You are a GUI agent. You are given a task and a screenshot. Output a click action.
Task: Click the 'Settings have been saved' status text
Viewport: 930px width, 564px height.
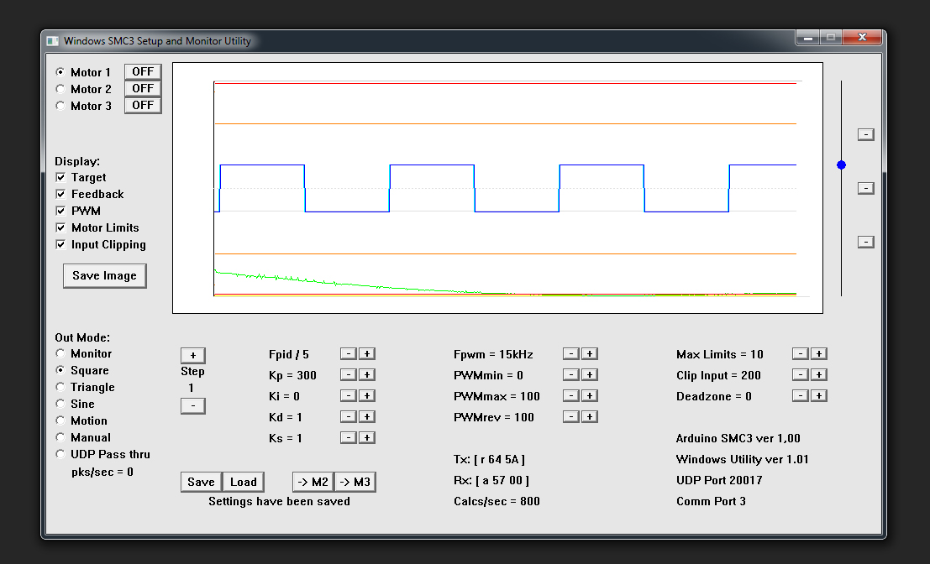280,501
